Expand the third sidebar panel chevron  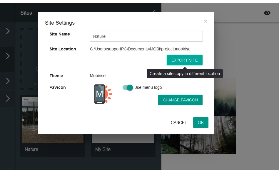(x=7, y=81)
